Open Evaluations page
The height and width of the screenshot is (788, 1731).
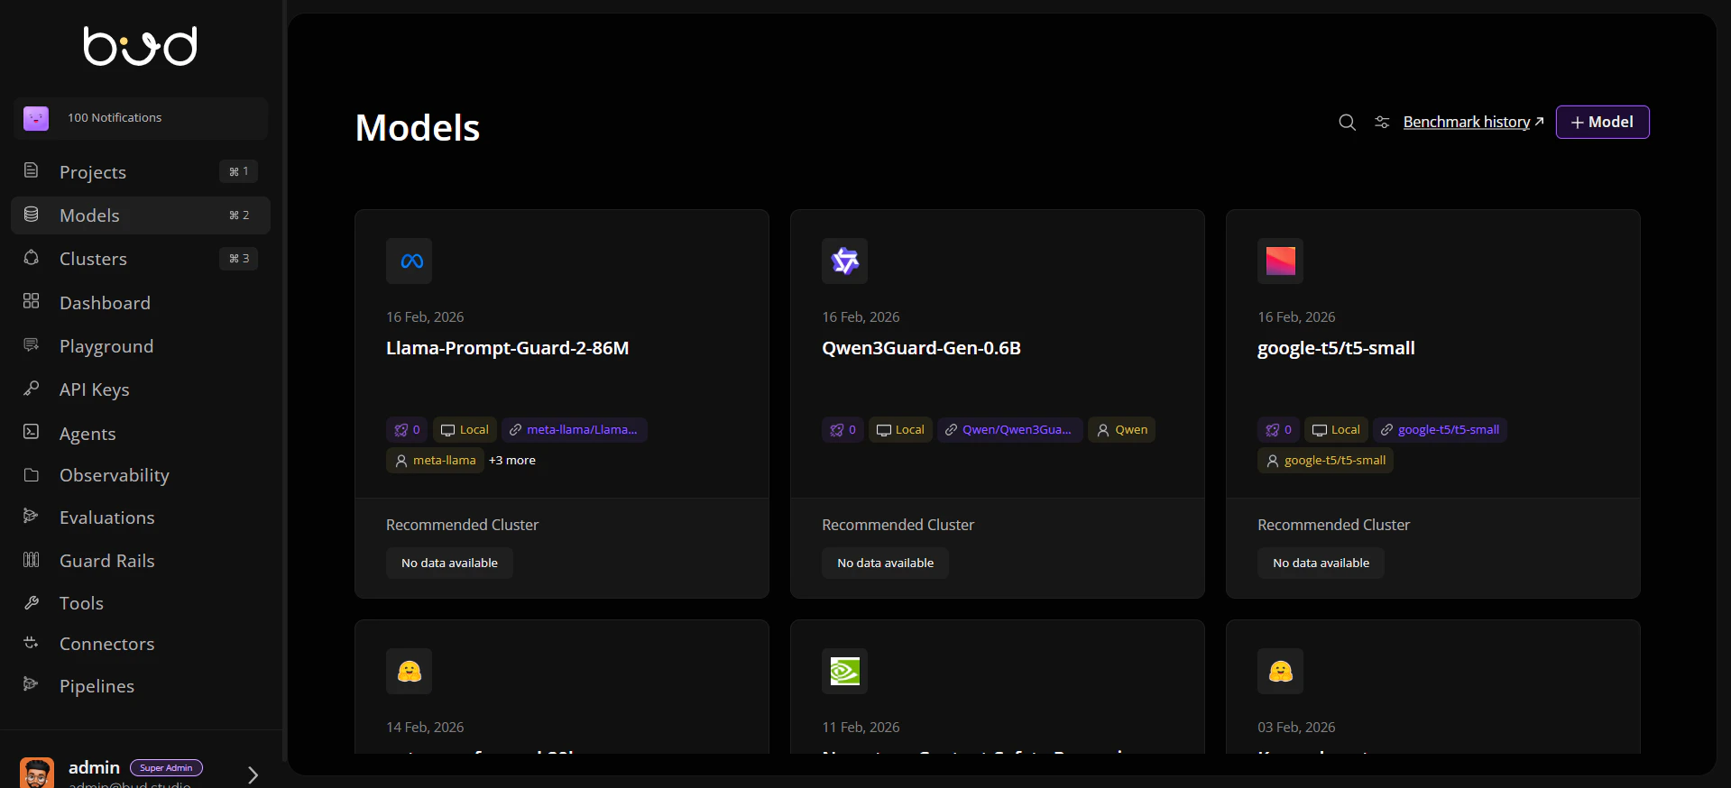(x=141, y=518)
